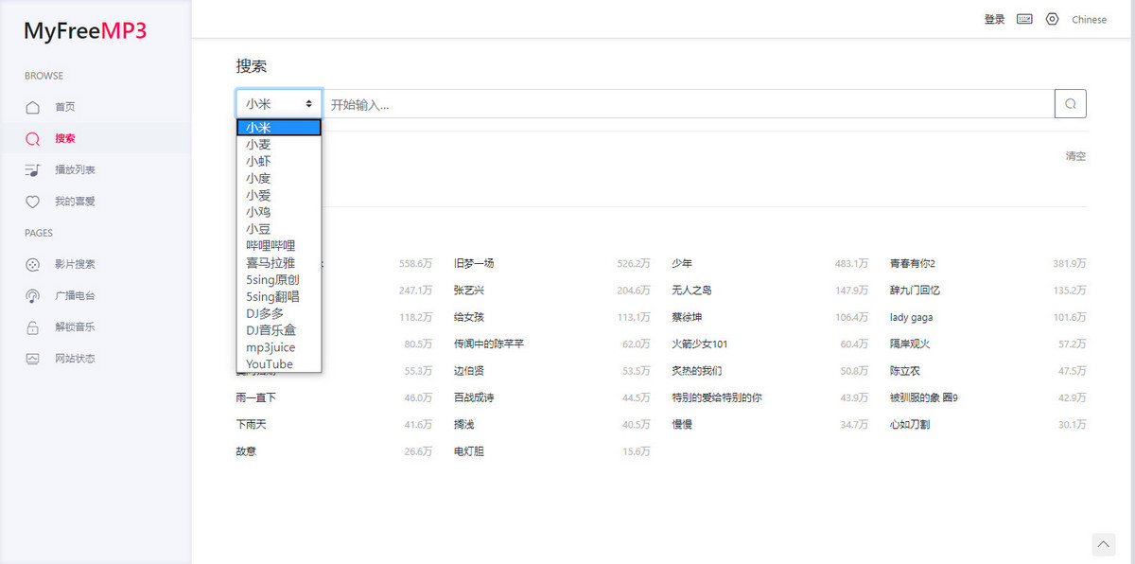Screen dimensions: 1135x564
Task: Open 网站状态 sidebar menu item
Action: pos(75,359)
